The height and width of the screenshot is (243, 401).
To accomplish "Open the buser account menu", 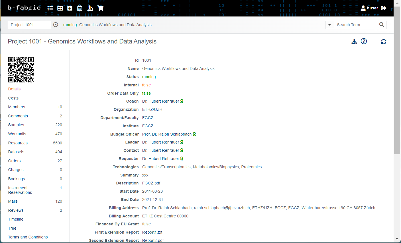I will (x=370, y=8).
